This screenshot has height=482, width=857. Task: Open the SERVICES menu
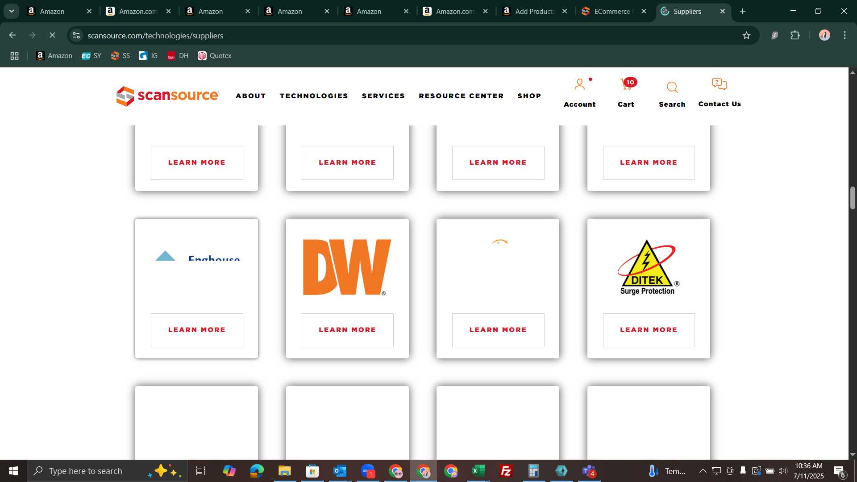pos(383,96)
